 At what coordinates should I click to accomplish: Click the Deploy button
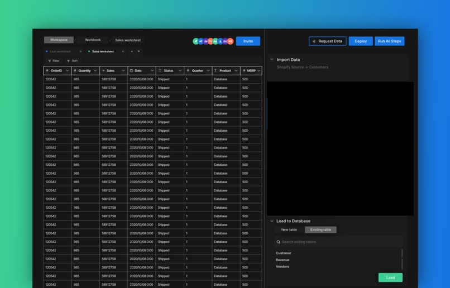pyautogui.click(x=361, y=41)
